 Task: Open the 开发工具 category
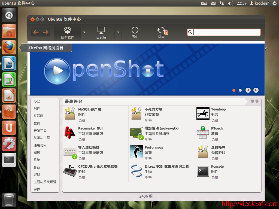pos(40,130)
